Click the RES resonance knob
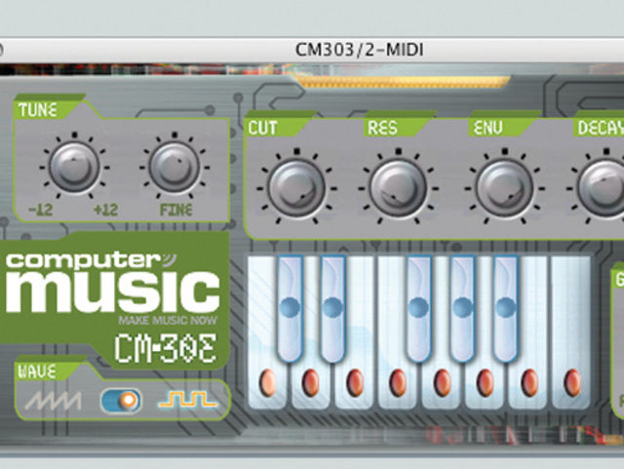The height and width of the screenshot is (469, 624). (398, 188)
